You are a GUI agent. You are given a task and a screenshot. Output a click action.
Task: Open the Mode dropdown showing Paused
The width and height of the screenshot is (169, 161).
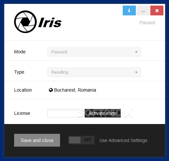(94, 52)
